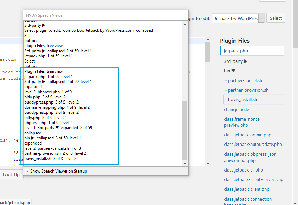Viewport: 298px width, 205px height.
Task: Open class.jetpack-cli.php file
Action: [243, 170]
